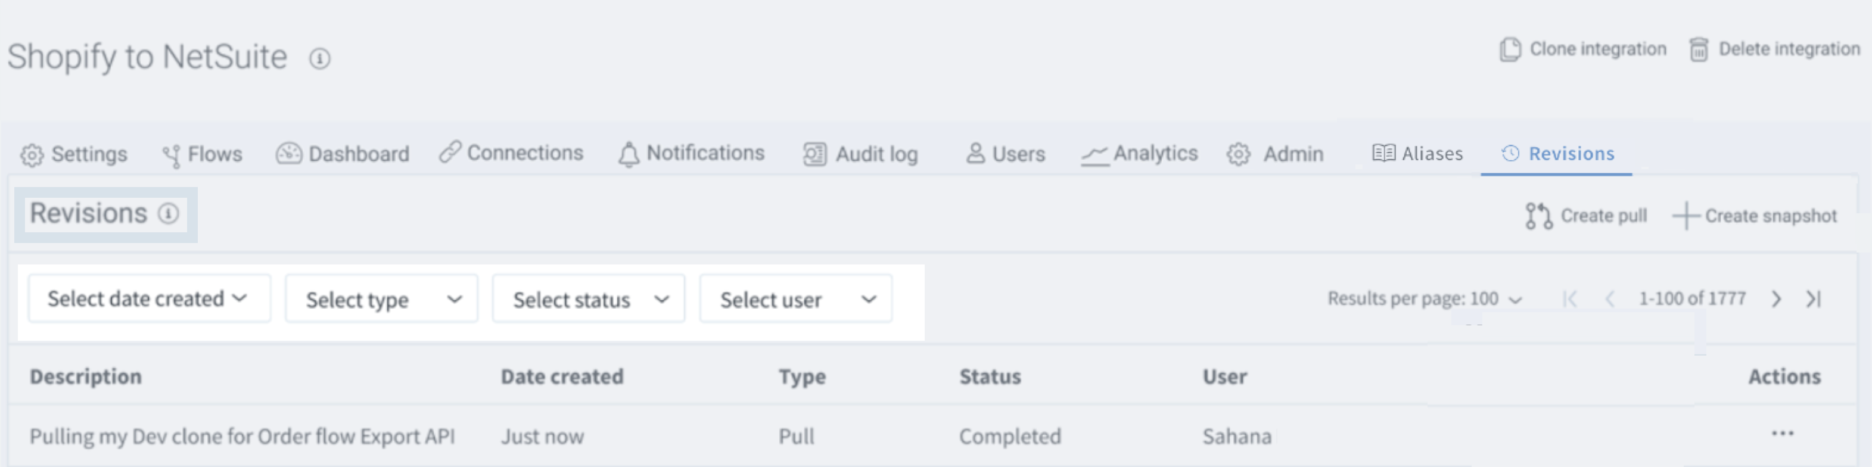Open the Users tab
This screenshot has height=467, width=1872.
[x=1005, y=154]
